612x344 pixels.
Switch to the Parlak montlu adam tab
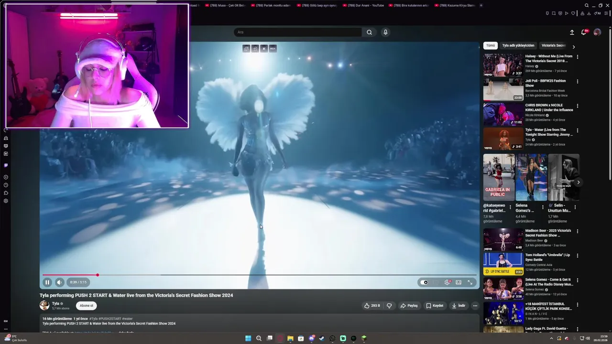pyautogui.click(x=272, y=5)
